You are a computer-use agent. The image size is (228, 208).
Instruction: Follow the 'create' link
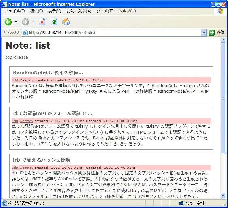(21, 57)
